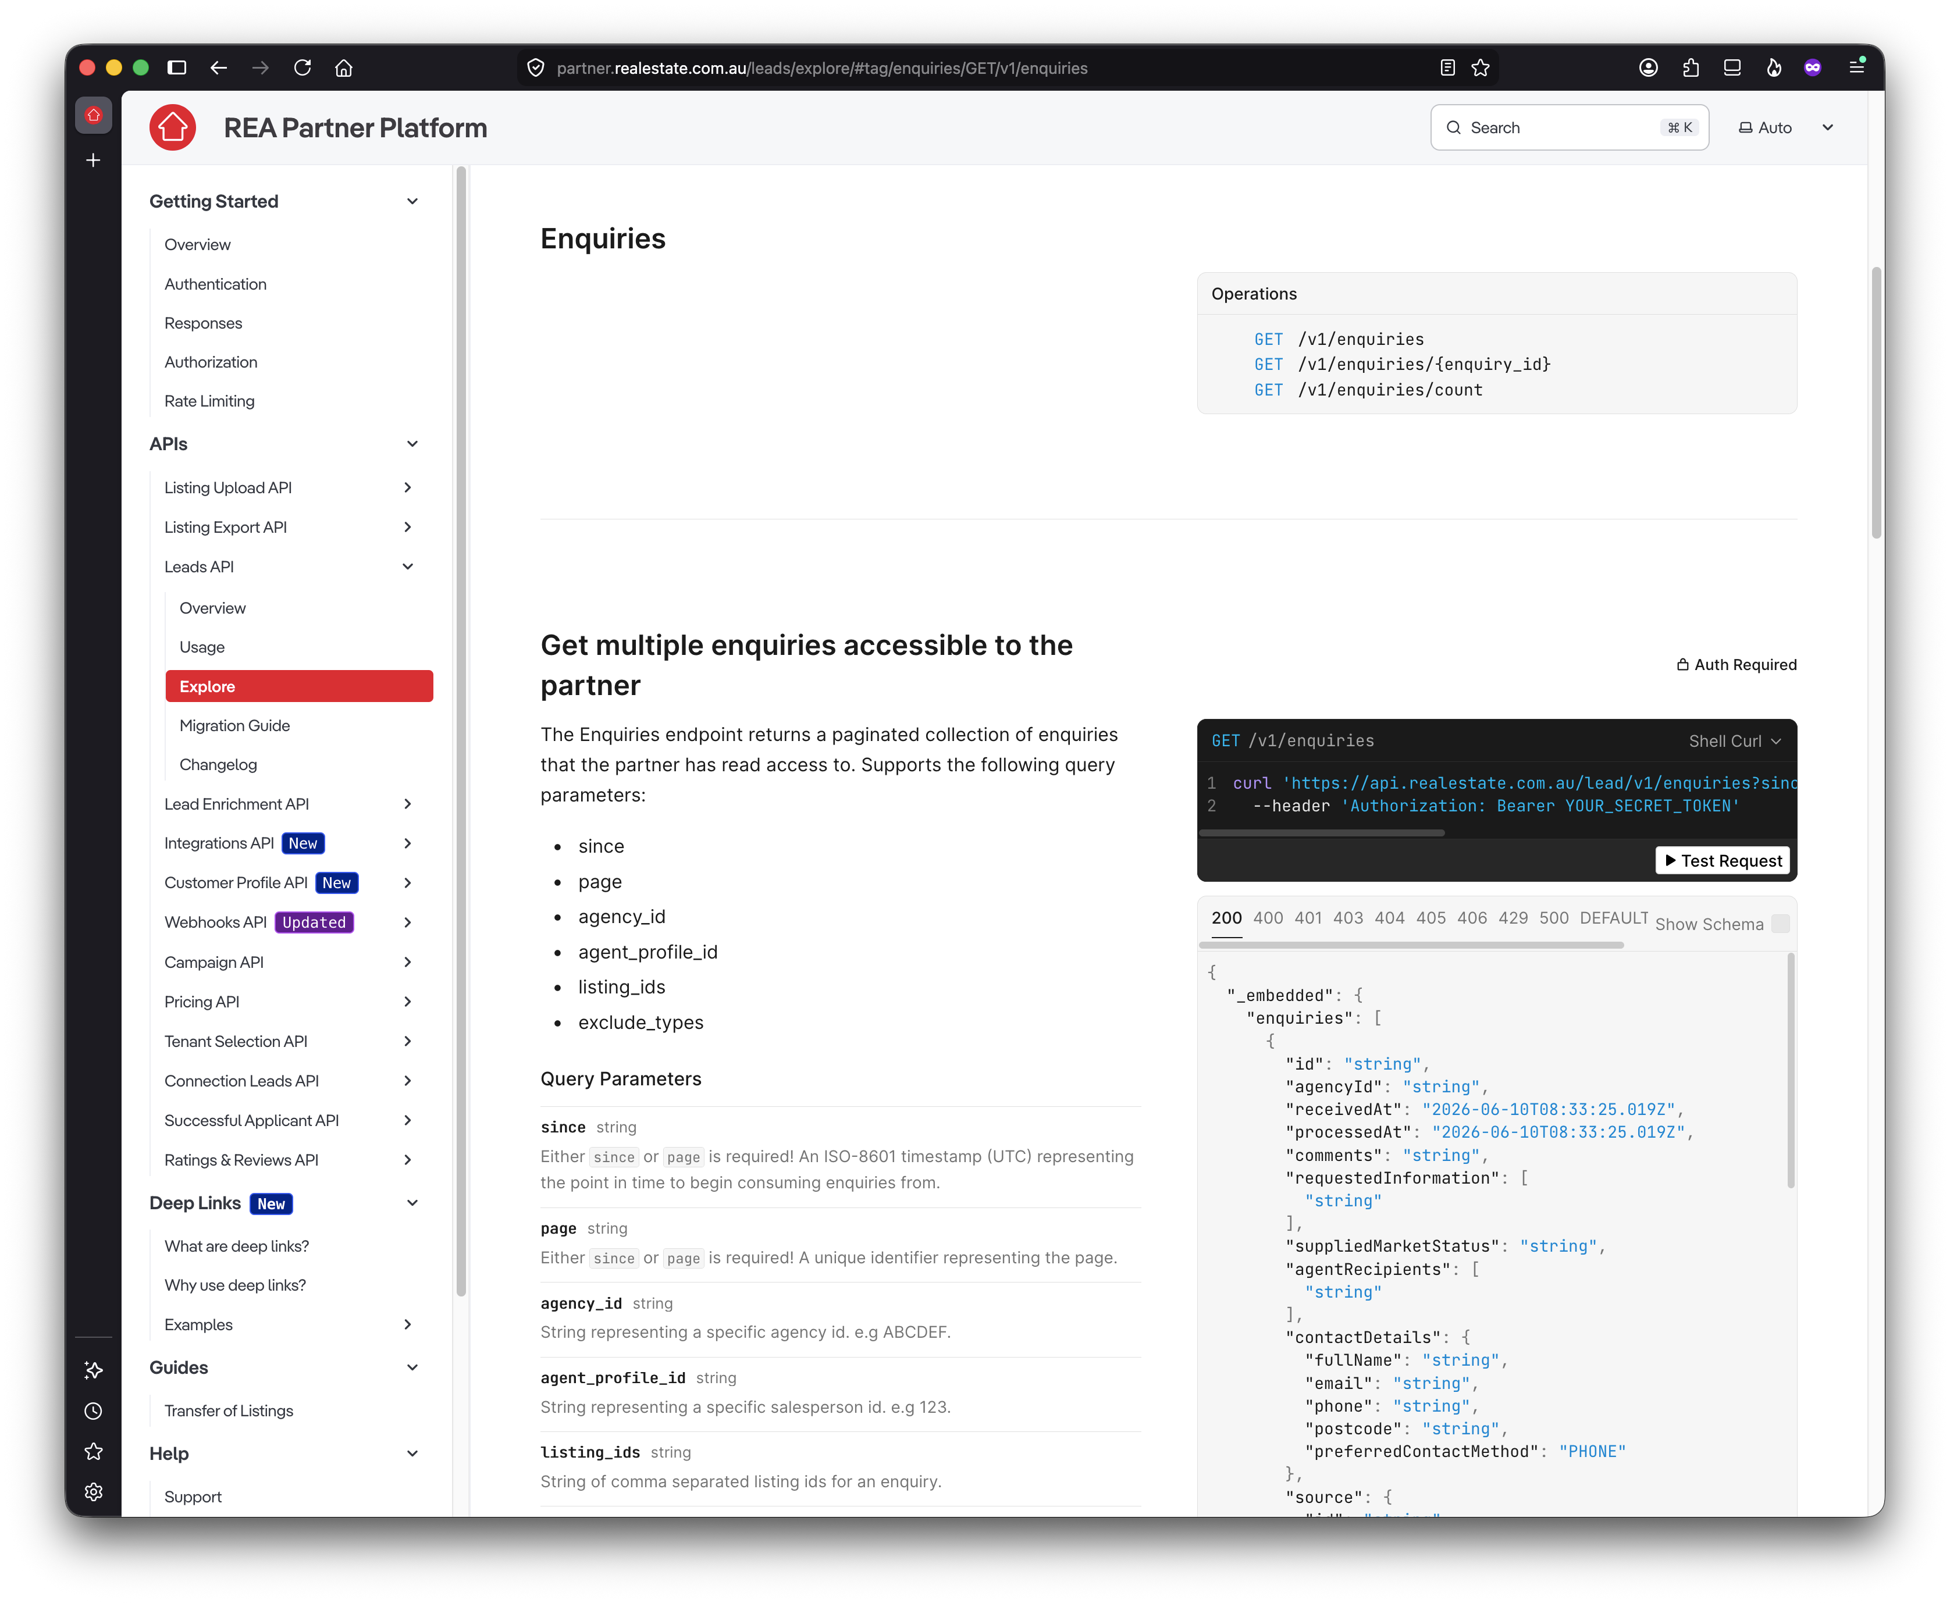Collapse the Getting Started section
This screenshot has height=1603, width=1950.
412,201
